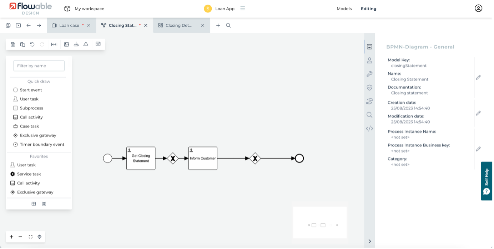Toggle the horizontal spacing tool
Viewport: 494px width, 249px height.
tap(54, 44)
